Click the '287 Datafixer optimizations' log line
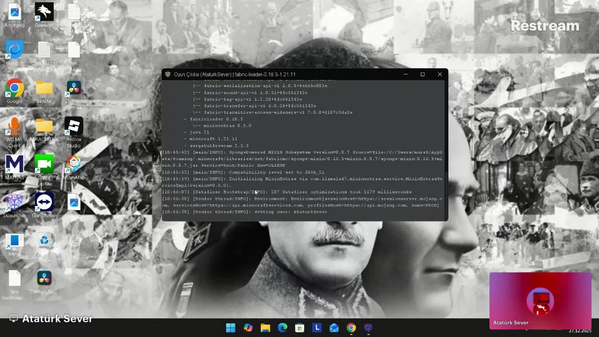 (x=286, y=192)
